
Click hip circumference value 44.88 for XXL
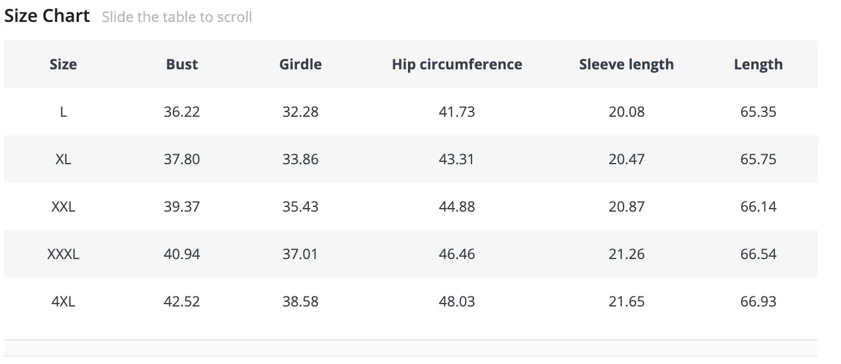[457, 206]
